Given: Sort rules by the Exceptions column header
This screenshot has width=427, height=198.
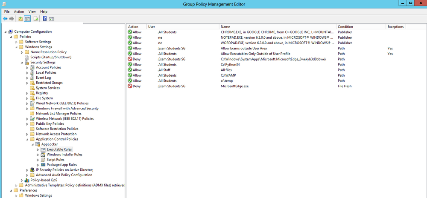Looking at the screenshot, I should click(396, 27).
